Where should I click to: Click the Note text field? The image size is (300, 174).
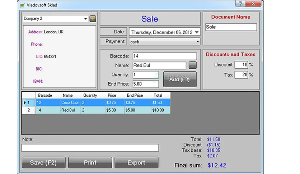click(x=90, y=148)
